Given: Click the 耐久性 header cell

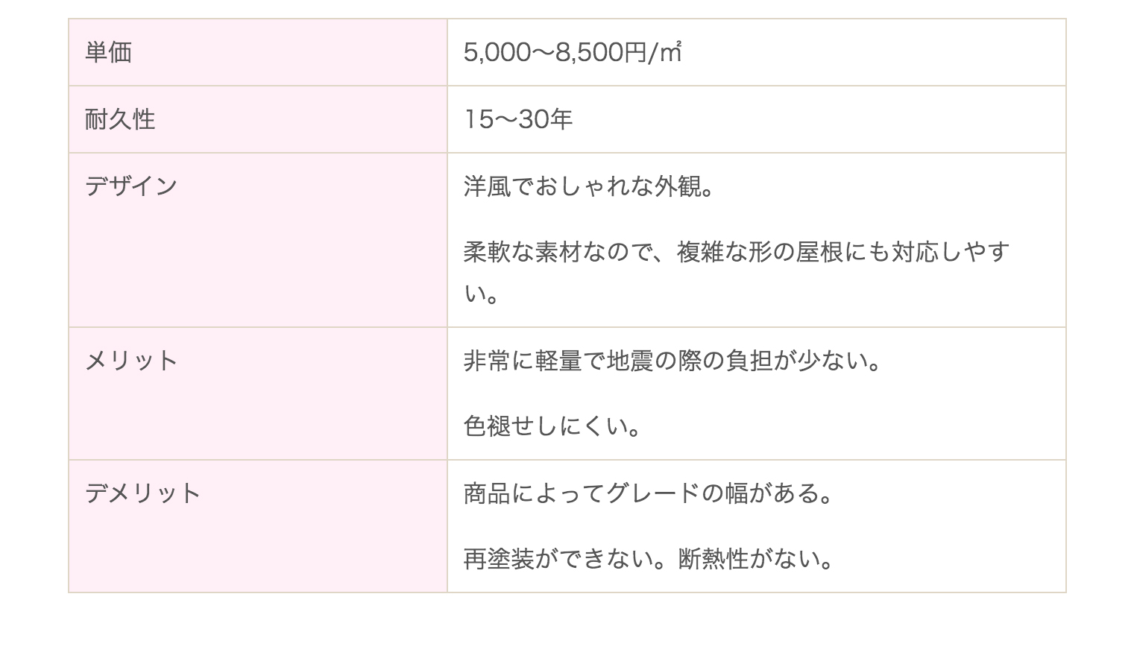Looking at the screenshot, I should (x=258, y=119).
